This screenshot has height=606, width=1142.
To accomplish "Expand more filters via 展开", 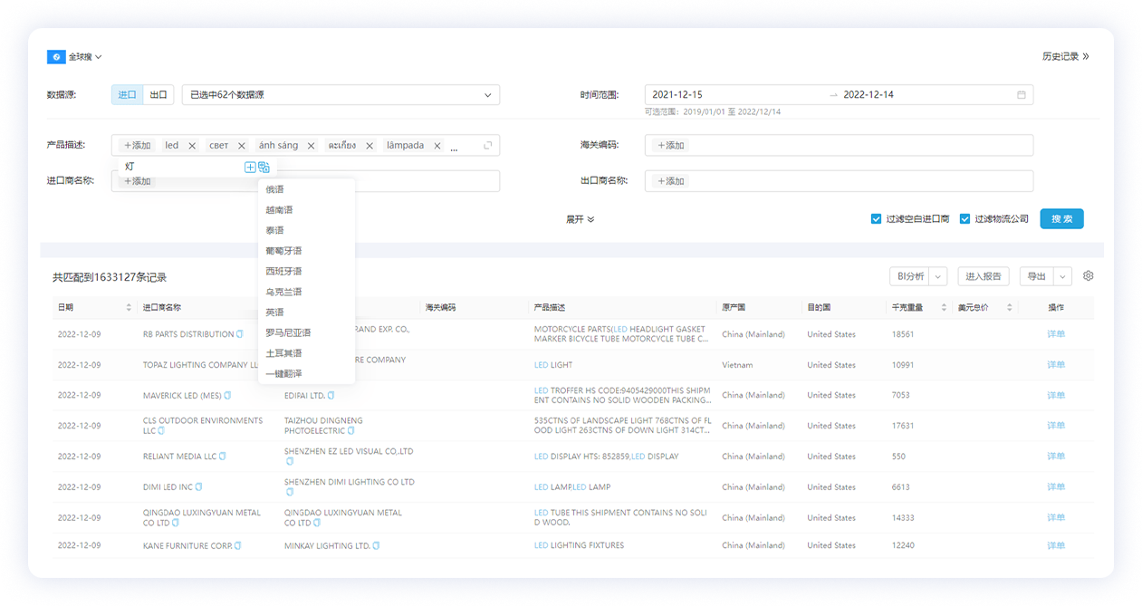I will [580, 219].
